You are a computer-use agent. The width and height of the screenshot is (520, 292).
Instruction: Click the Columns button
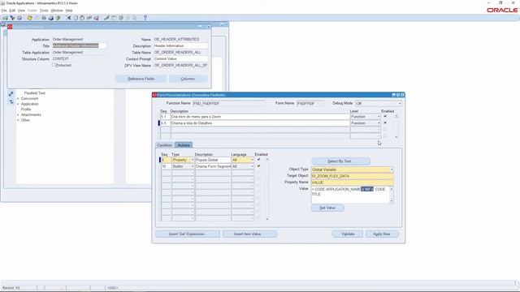188,79
